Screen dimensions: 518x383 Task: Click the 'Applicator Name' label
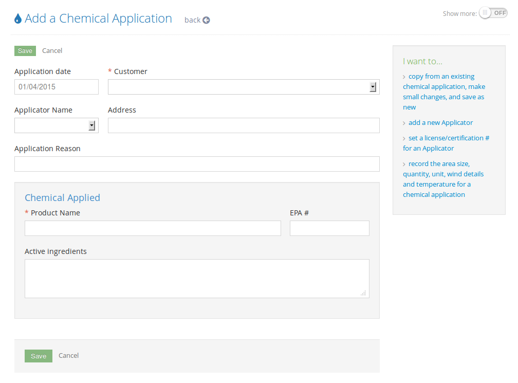point(43,110)
